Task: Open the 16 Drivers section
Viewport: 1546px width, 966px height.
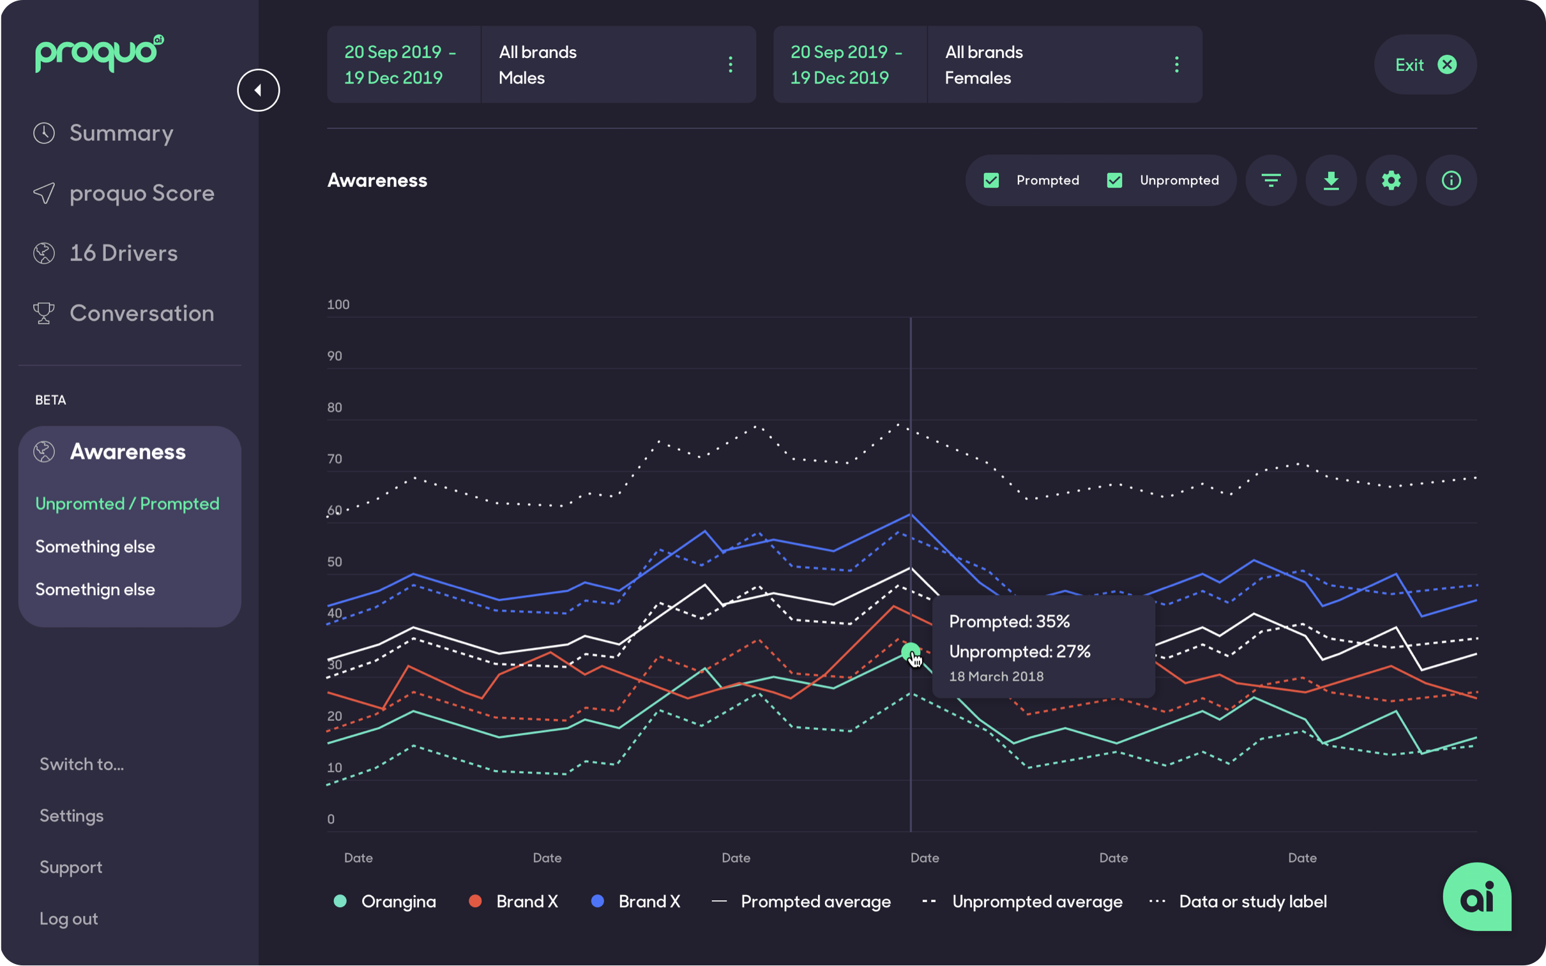Action: [x=123, y=253]
